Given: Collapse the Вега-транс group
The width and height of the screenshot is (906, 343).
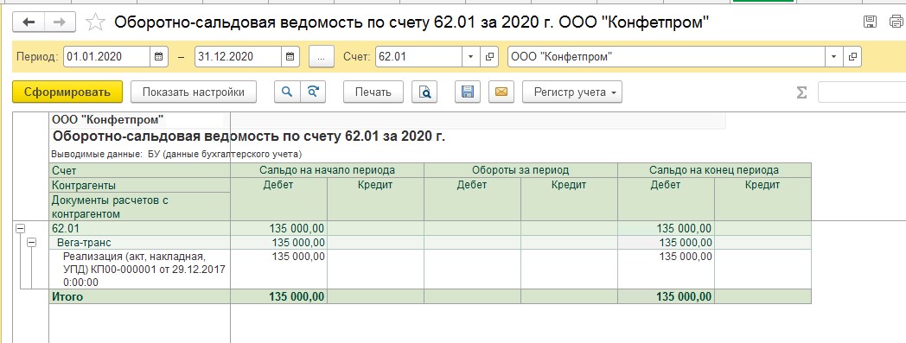Looking at the screenshot, I should (32, 243).
